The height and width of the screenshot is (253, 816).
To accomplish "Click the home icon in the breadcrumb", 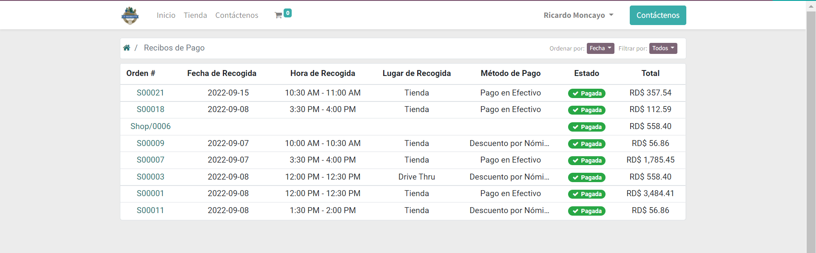I will tap(127, 48).
